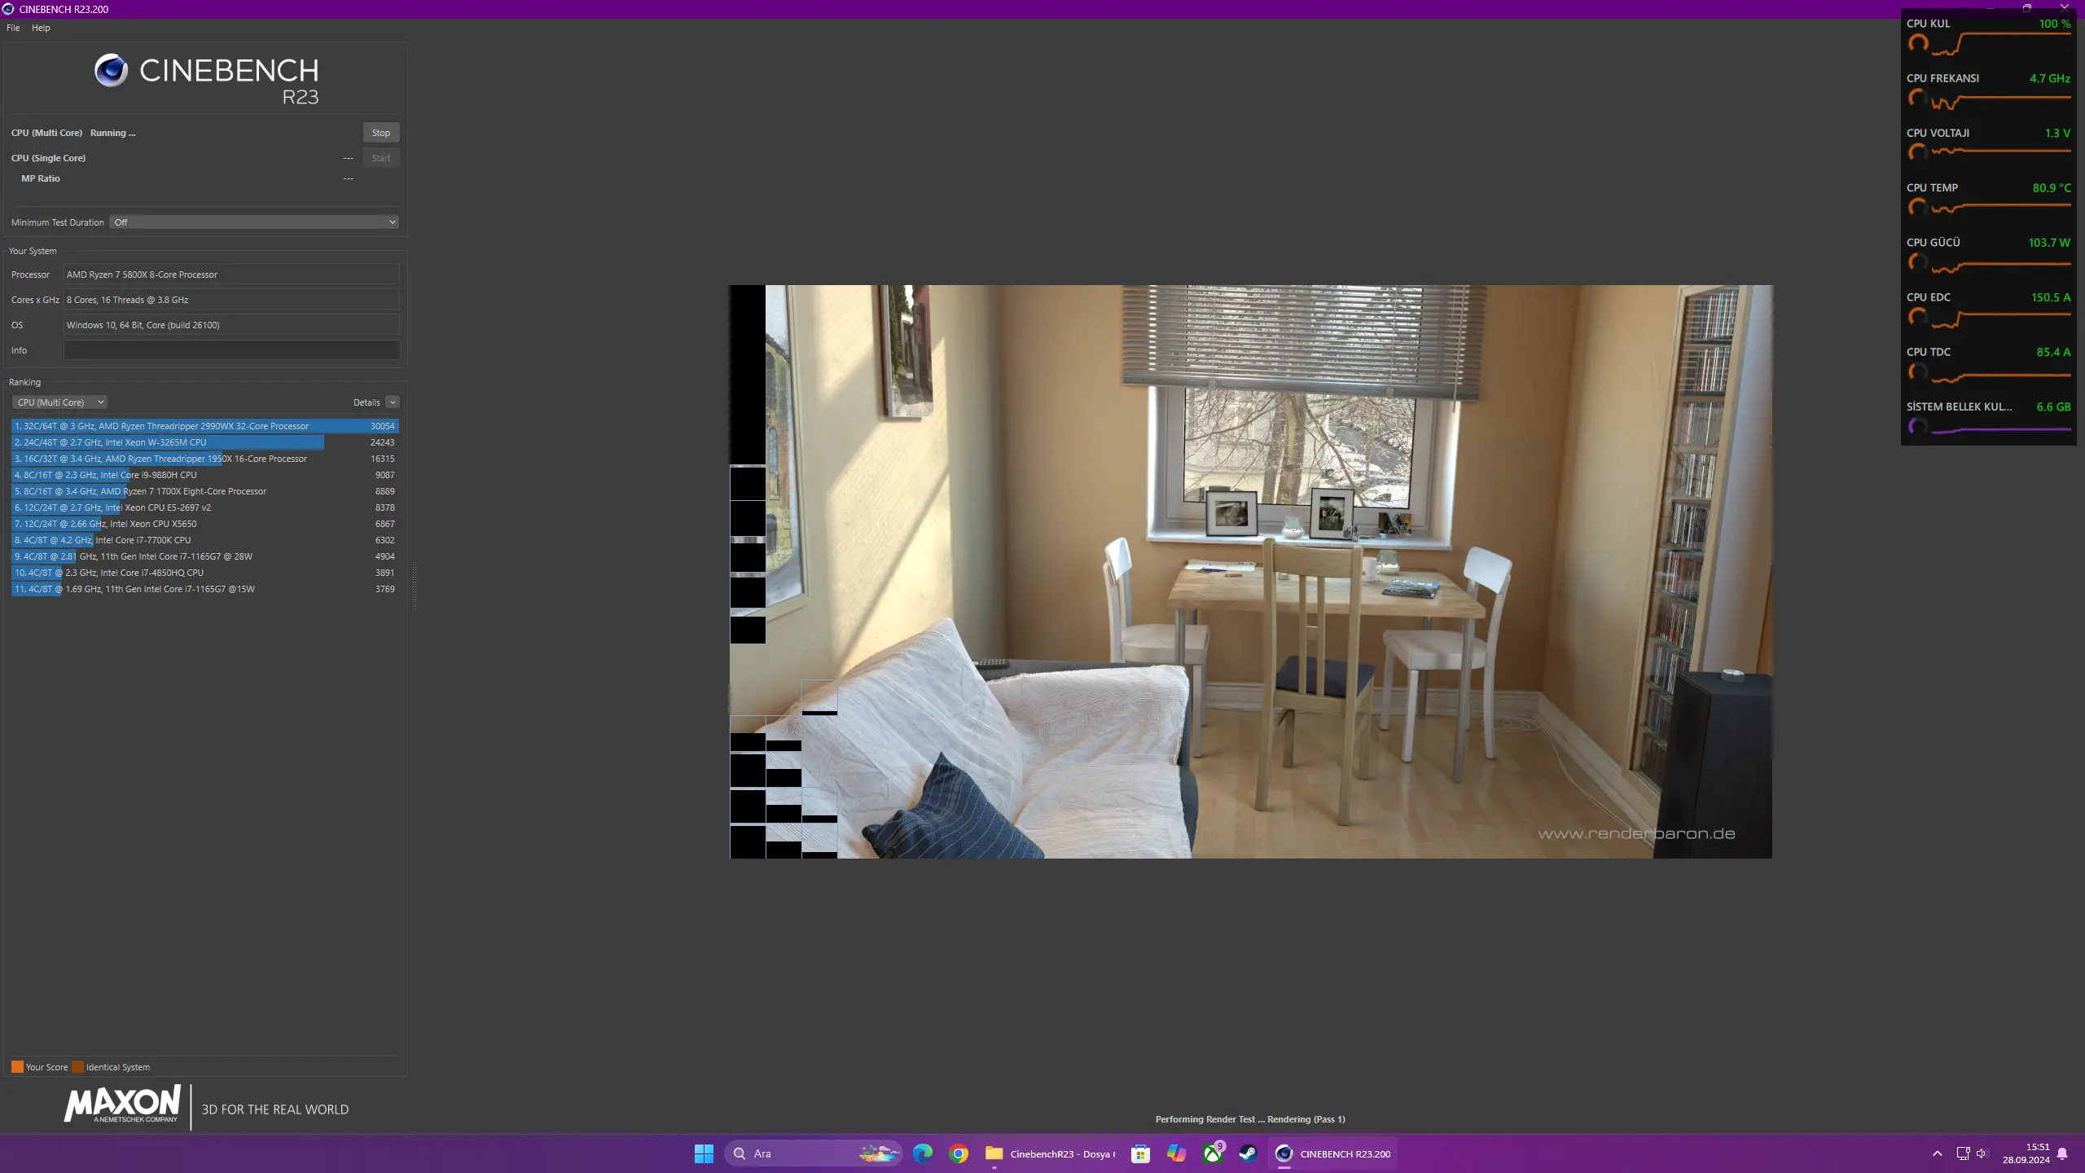Viewport: 2085px width, 1173px height.
Task: Click the Cinebench logo icon in the header
Action: pyautogui.click(x=111, y=71)
